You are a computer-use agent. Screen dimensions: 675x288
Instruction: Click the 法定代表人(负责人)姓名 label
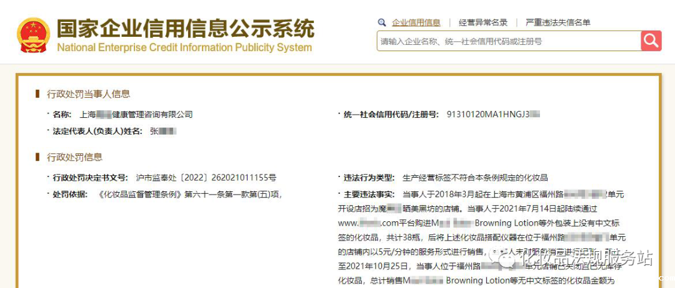(97, 132)
